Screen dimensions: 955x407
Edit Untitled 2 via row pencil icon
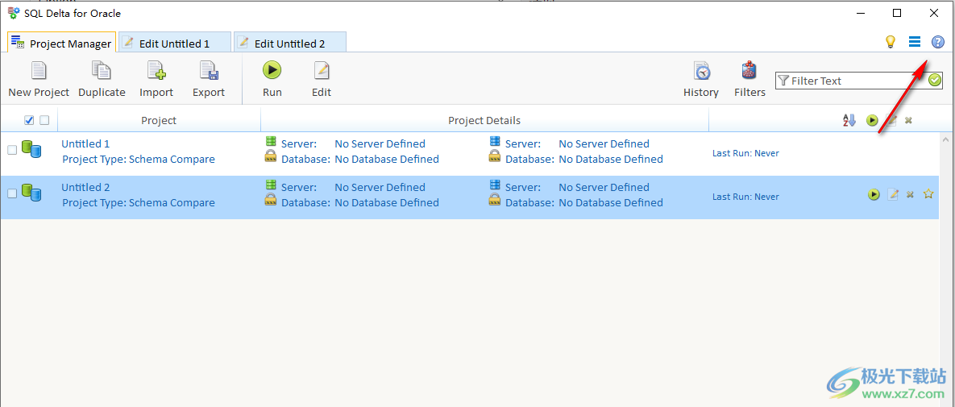click(893, 194)
